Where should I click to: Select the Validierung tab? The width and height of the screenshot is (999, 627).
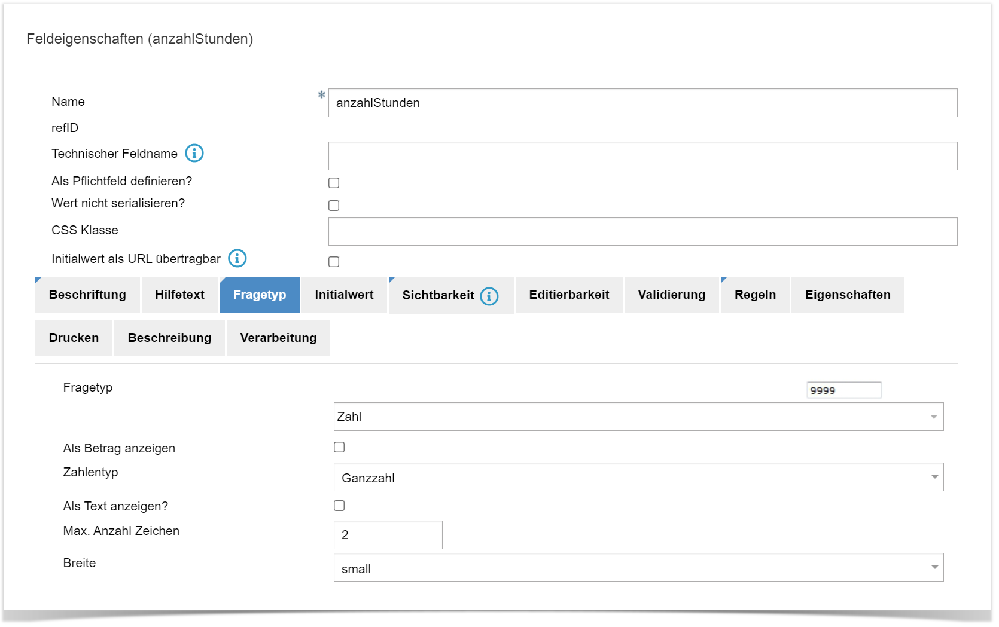point(671,295)
